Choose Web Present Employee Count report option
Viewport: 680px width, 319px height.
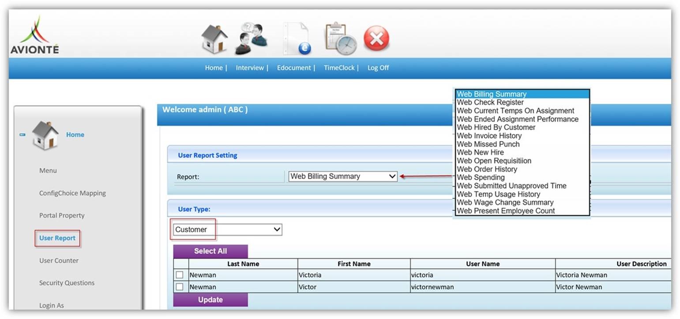[506, 211]
